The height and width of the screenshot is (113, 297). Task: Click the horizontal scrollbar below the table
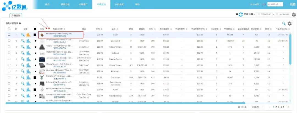coord(125,103)
